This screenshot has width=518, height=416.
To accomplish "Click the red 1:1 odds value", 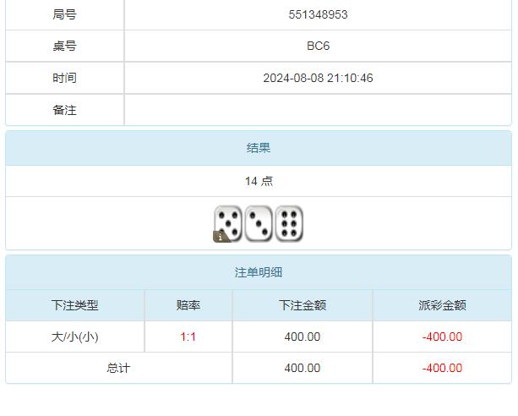I will pyautogui.click(x=188, y=337).
